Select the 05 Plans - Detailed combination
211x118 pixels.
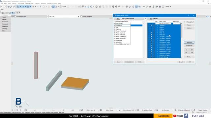click(119, 35)
